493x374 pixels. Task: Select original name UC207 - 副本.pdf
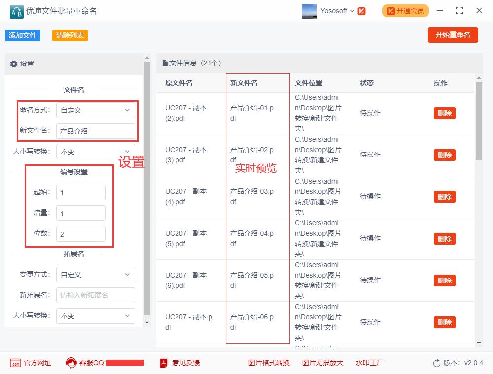pyautogui.click(x=189, y=322)
